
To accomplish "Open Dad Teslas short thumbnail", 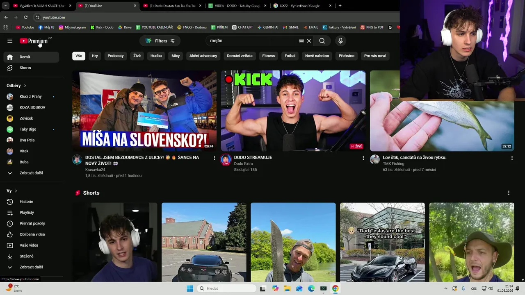I will pyautogui.click(x=382, y=242).
